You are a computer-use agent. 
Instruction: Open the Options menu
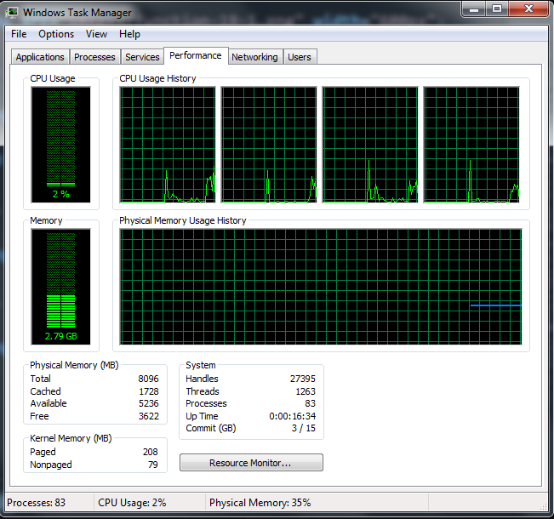point(56,34)
